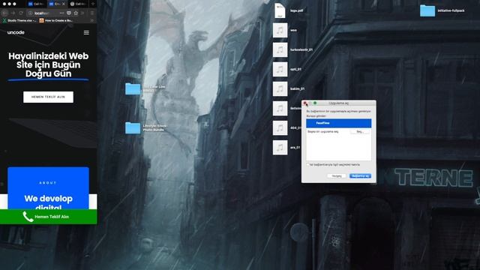Reload the page with the browser refresh icon
480x270 pixels.
(21, 13)
